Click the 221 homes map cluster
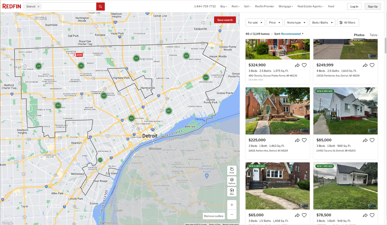 tap(136, 58)
